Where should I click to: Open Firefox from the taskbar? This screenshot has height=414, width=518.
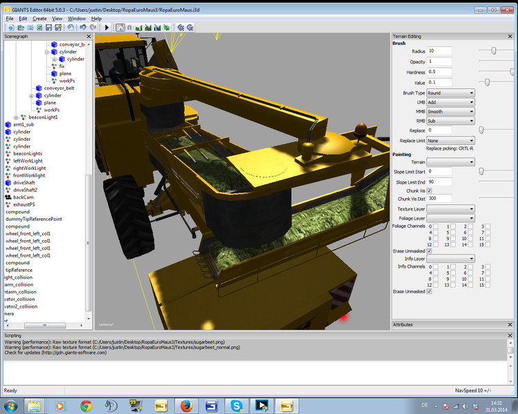(186, 406)
